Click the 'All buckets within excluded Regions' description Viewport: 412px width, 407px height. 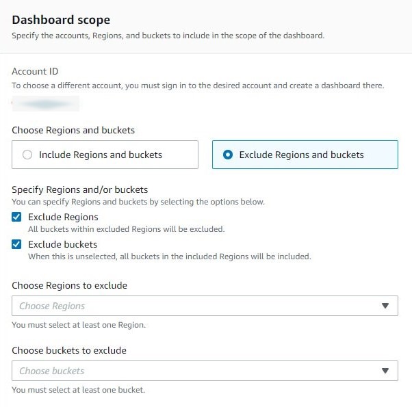126,229
